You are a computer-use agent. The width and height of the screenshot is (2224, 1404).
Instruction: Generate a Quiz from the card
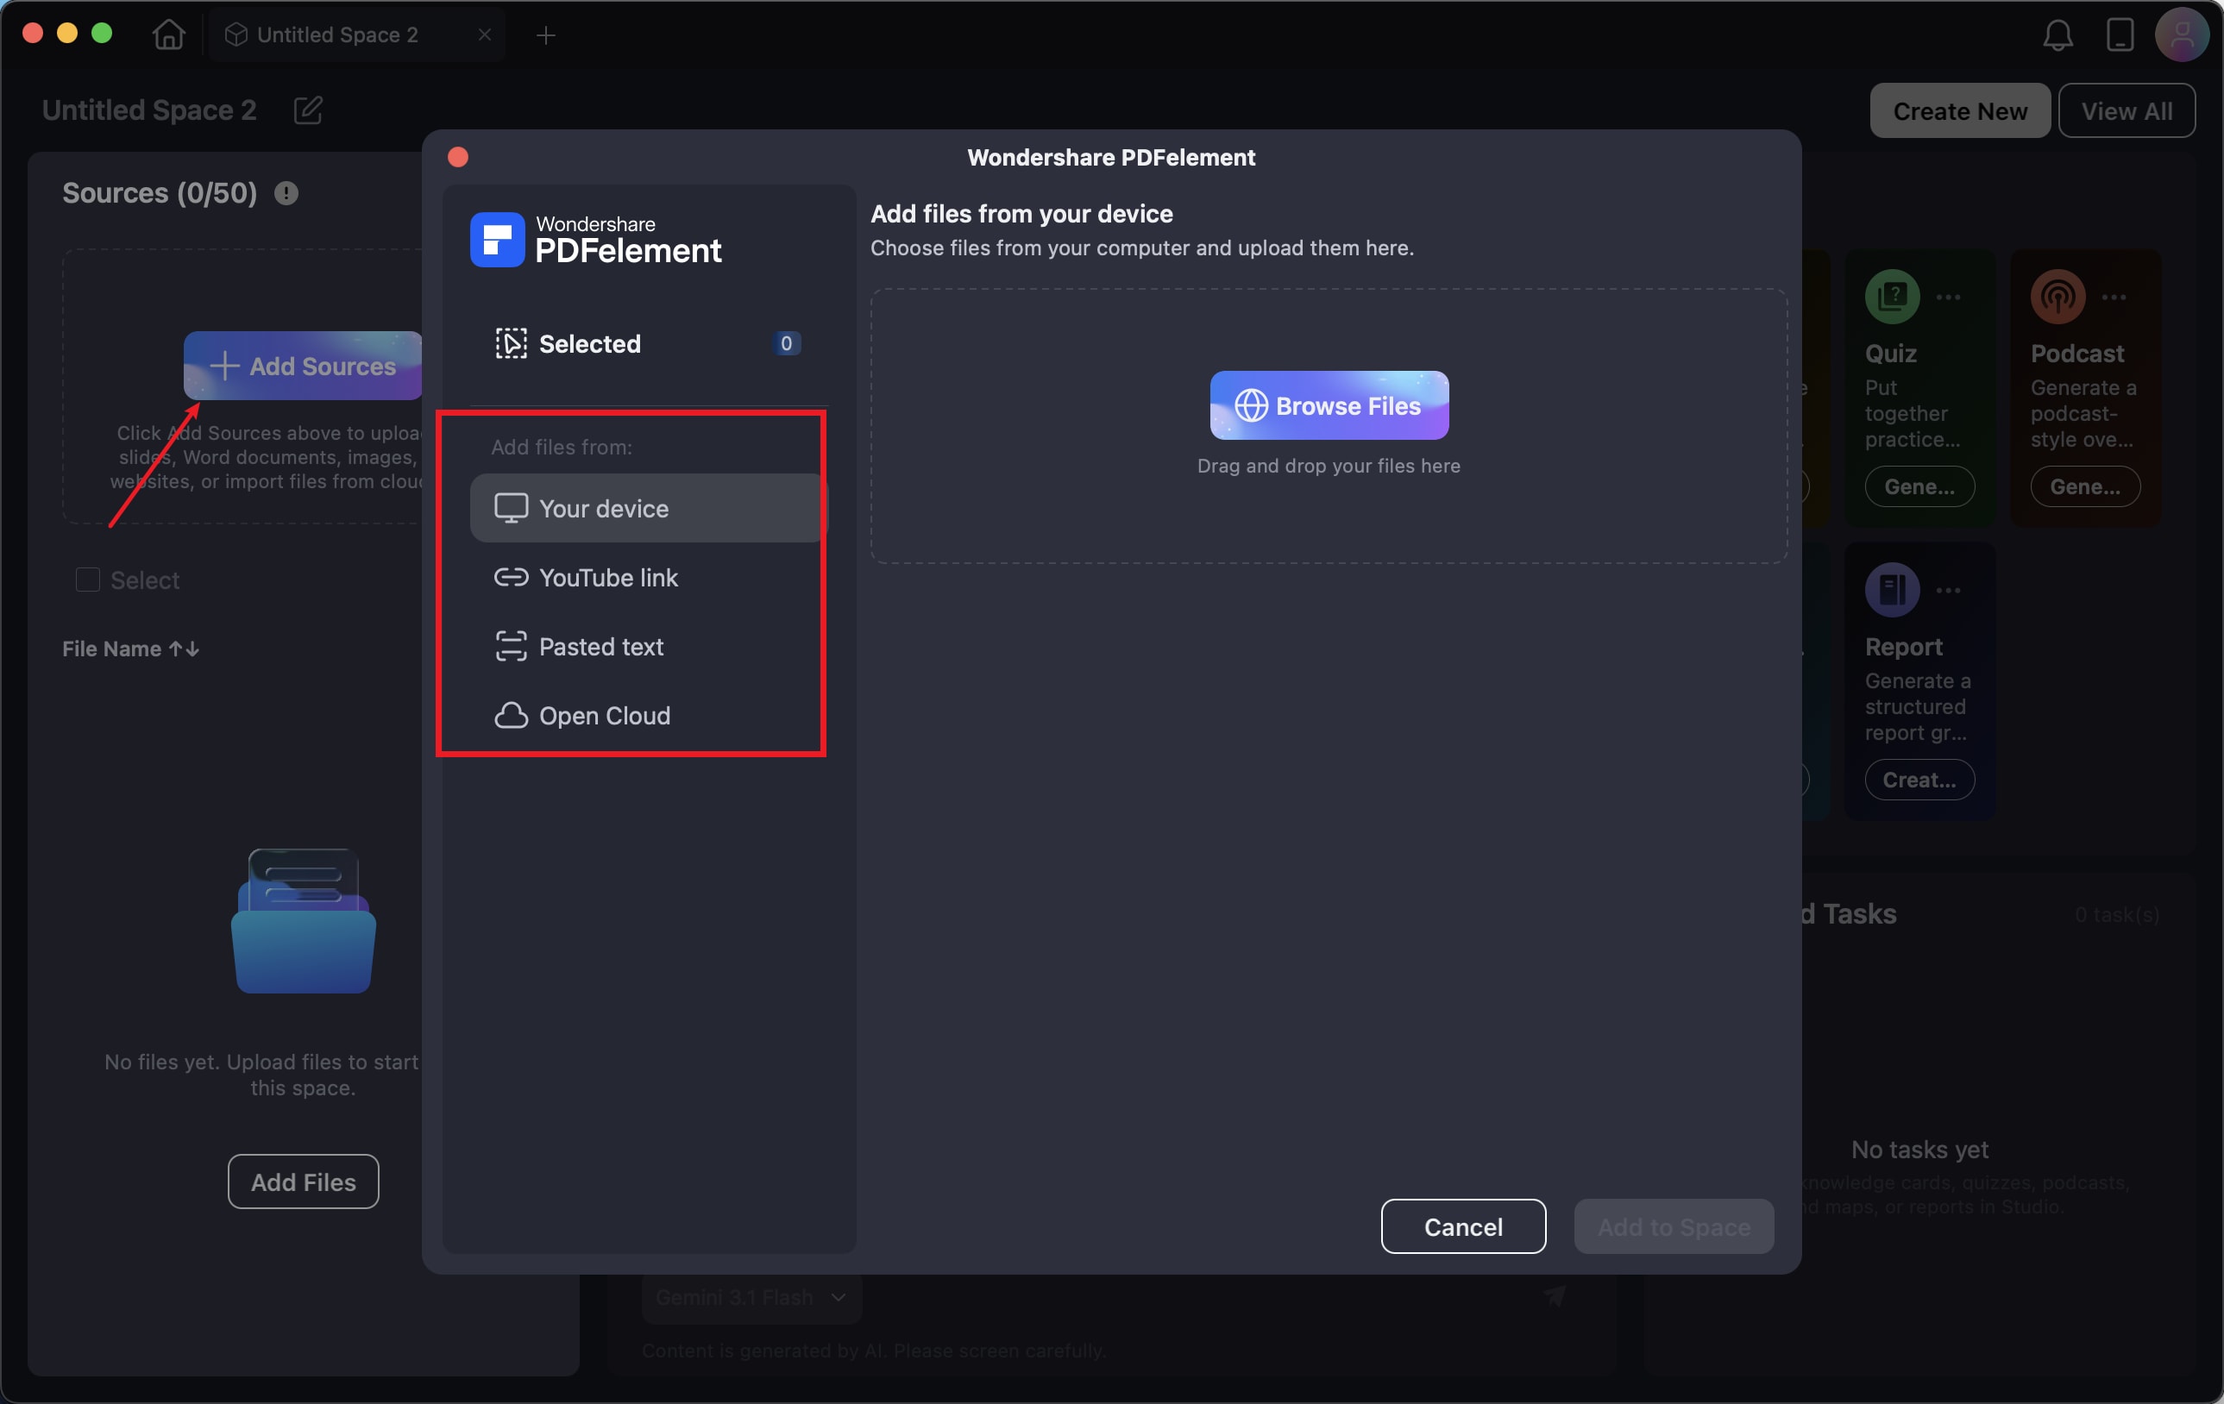(1919, 486)
